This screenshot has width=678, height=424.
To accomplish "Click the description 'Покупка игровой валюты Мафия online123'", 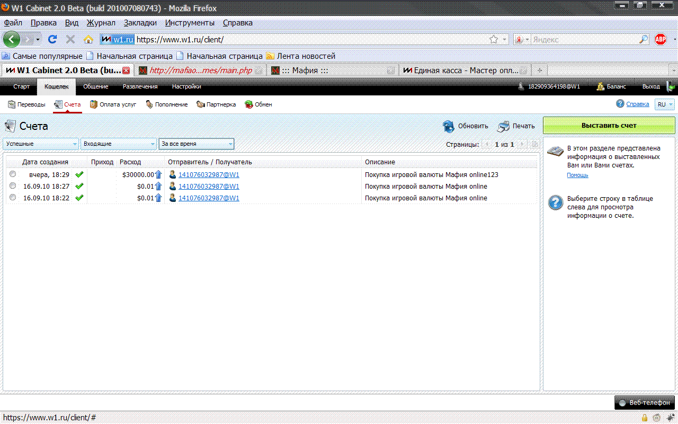I will pos(432,174).
